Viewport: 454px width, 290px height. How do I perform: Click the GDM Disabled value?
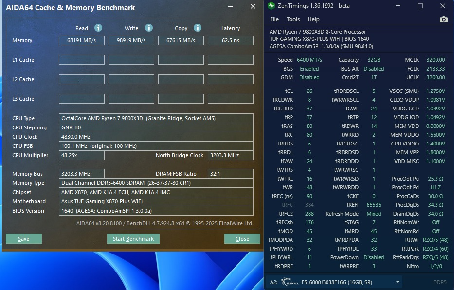309,77
